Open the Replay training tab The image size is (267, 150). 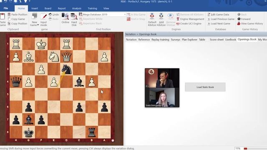point(160,40)
